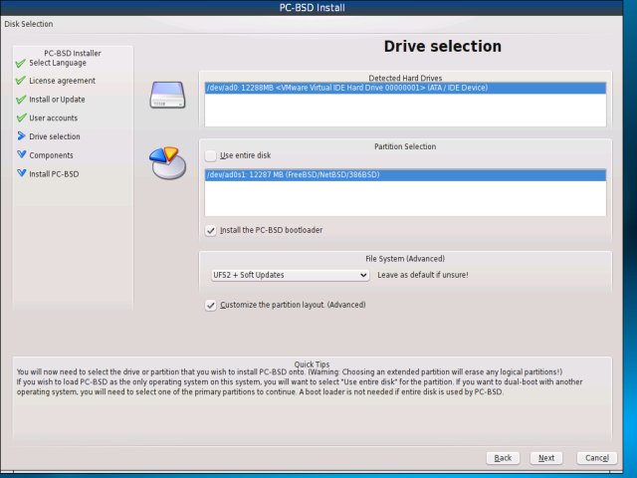Viewport: 637px width, 478px height.
Task: Click the Cancel button
Action: coord(596,458)
